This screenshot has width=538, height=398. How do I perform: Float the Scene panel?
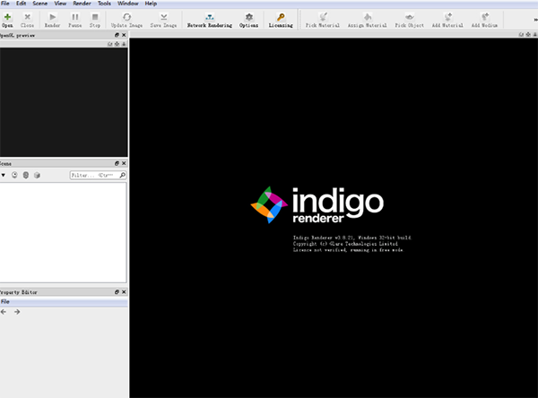(117, 163)
